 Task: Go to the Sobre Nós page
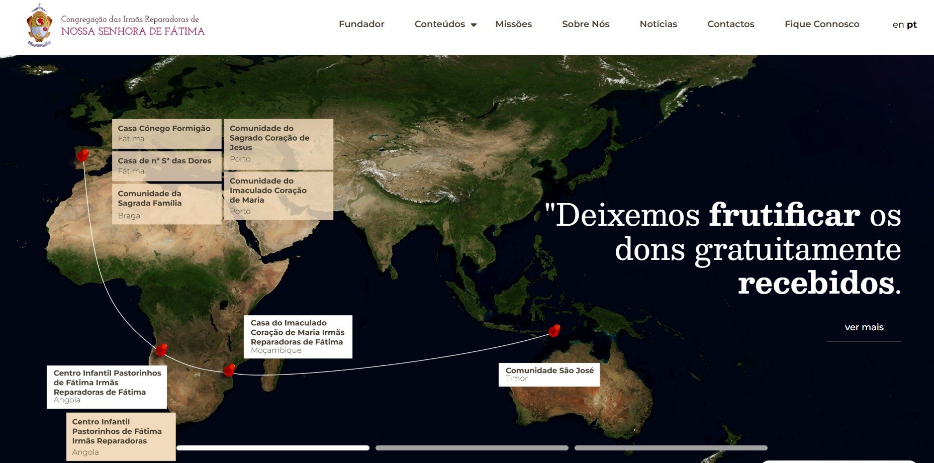click(586, 24)
